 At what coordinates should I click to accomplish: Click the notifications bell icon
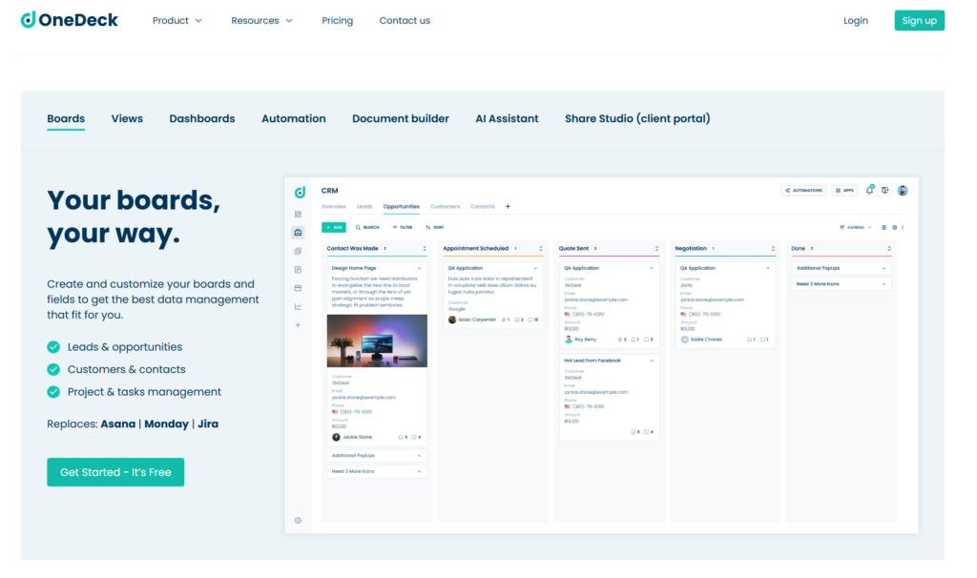point(869,190)
